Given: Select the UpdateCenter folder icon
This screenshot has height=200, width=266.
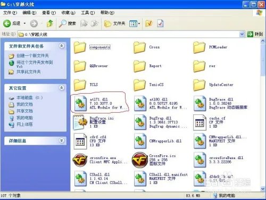Looking at the screenshot, I should 199,85.
